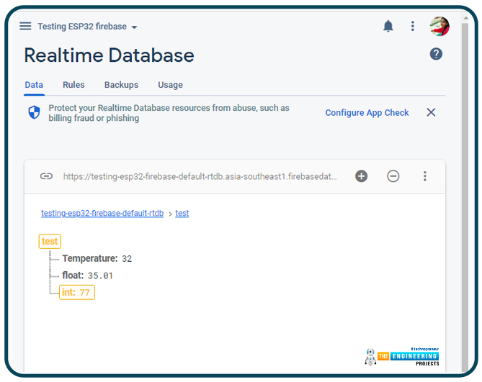Open the database panel three-dot menu

[425, 176]
